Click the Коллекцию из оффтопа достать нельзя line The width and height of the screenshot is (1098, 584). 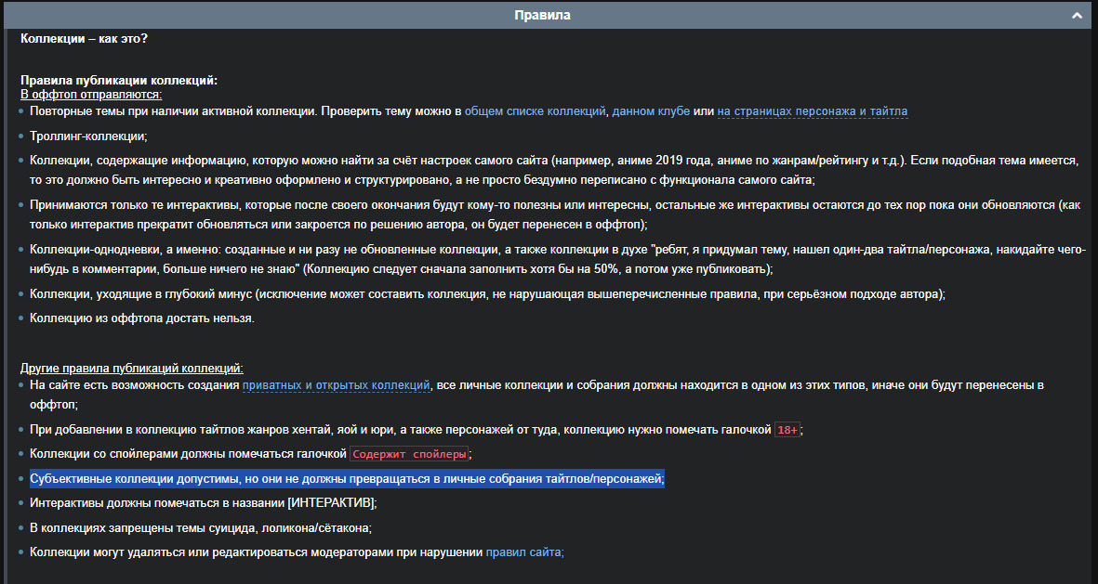pyautogui.click(x=141, y=318)
